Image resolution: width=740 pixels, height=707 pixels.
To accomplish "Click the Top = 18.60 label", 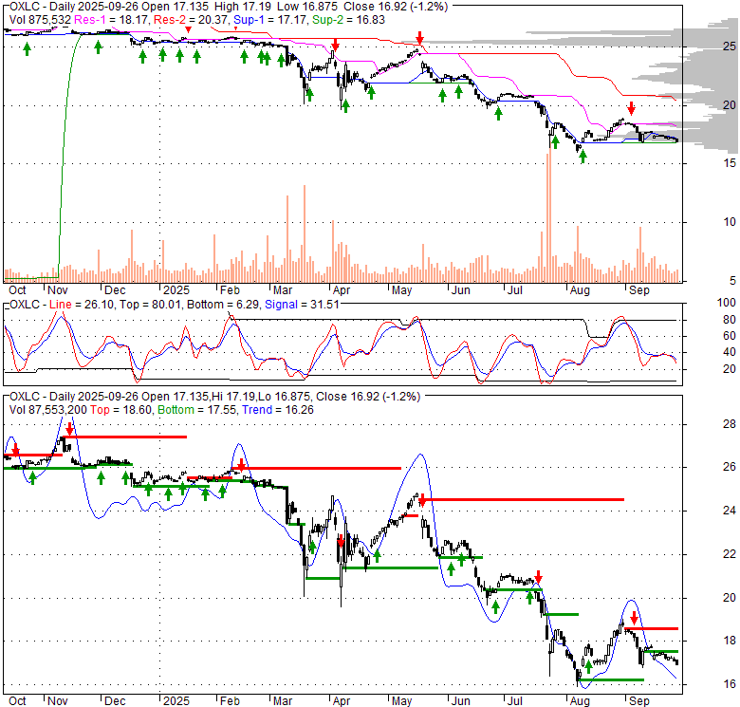I will tap(121, 410).
